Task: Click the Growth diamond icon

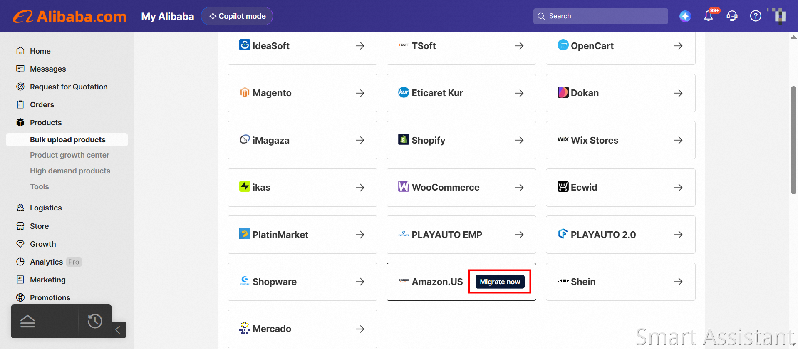Action: (x=20, y=244)
